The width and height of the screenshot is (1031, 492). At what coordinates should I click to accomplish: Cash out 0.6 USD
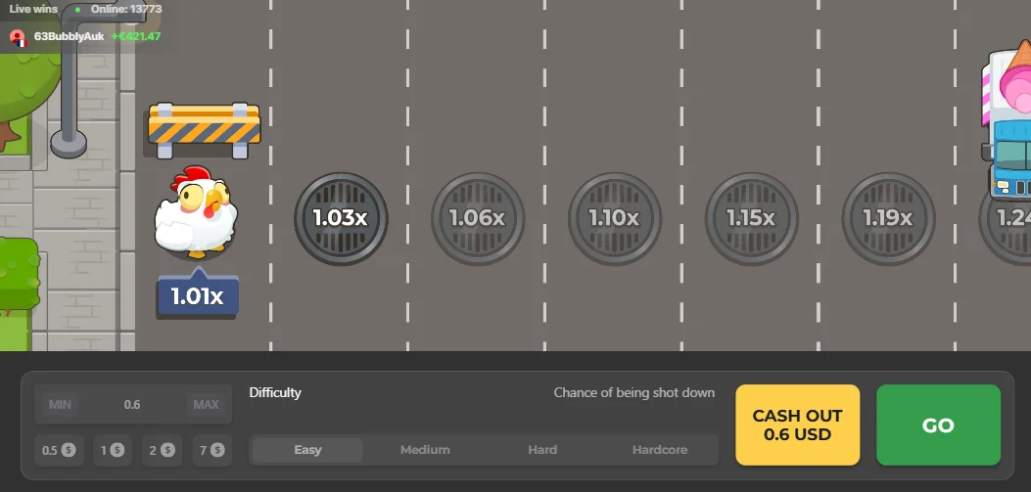tap(798, 425)
